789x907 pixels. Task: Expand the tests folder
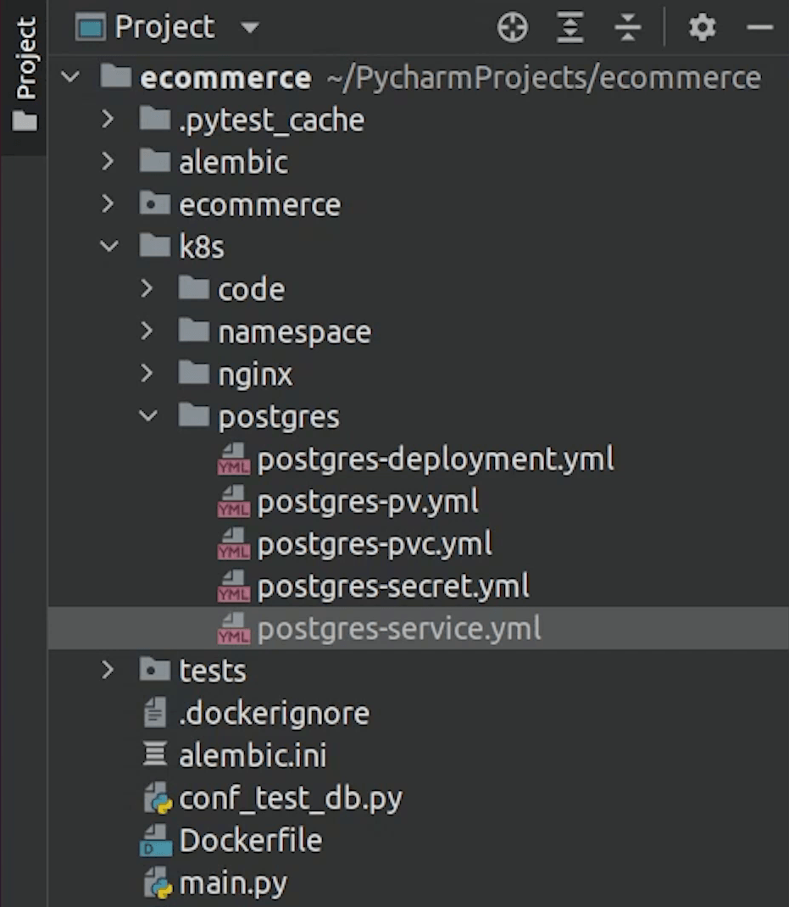[108, 671]
